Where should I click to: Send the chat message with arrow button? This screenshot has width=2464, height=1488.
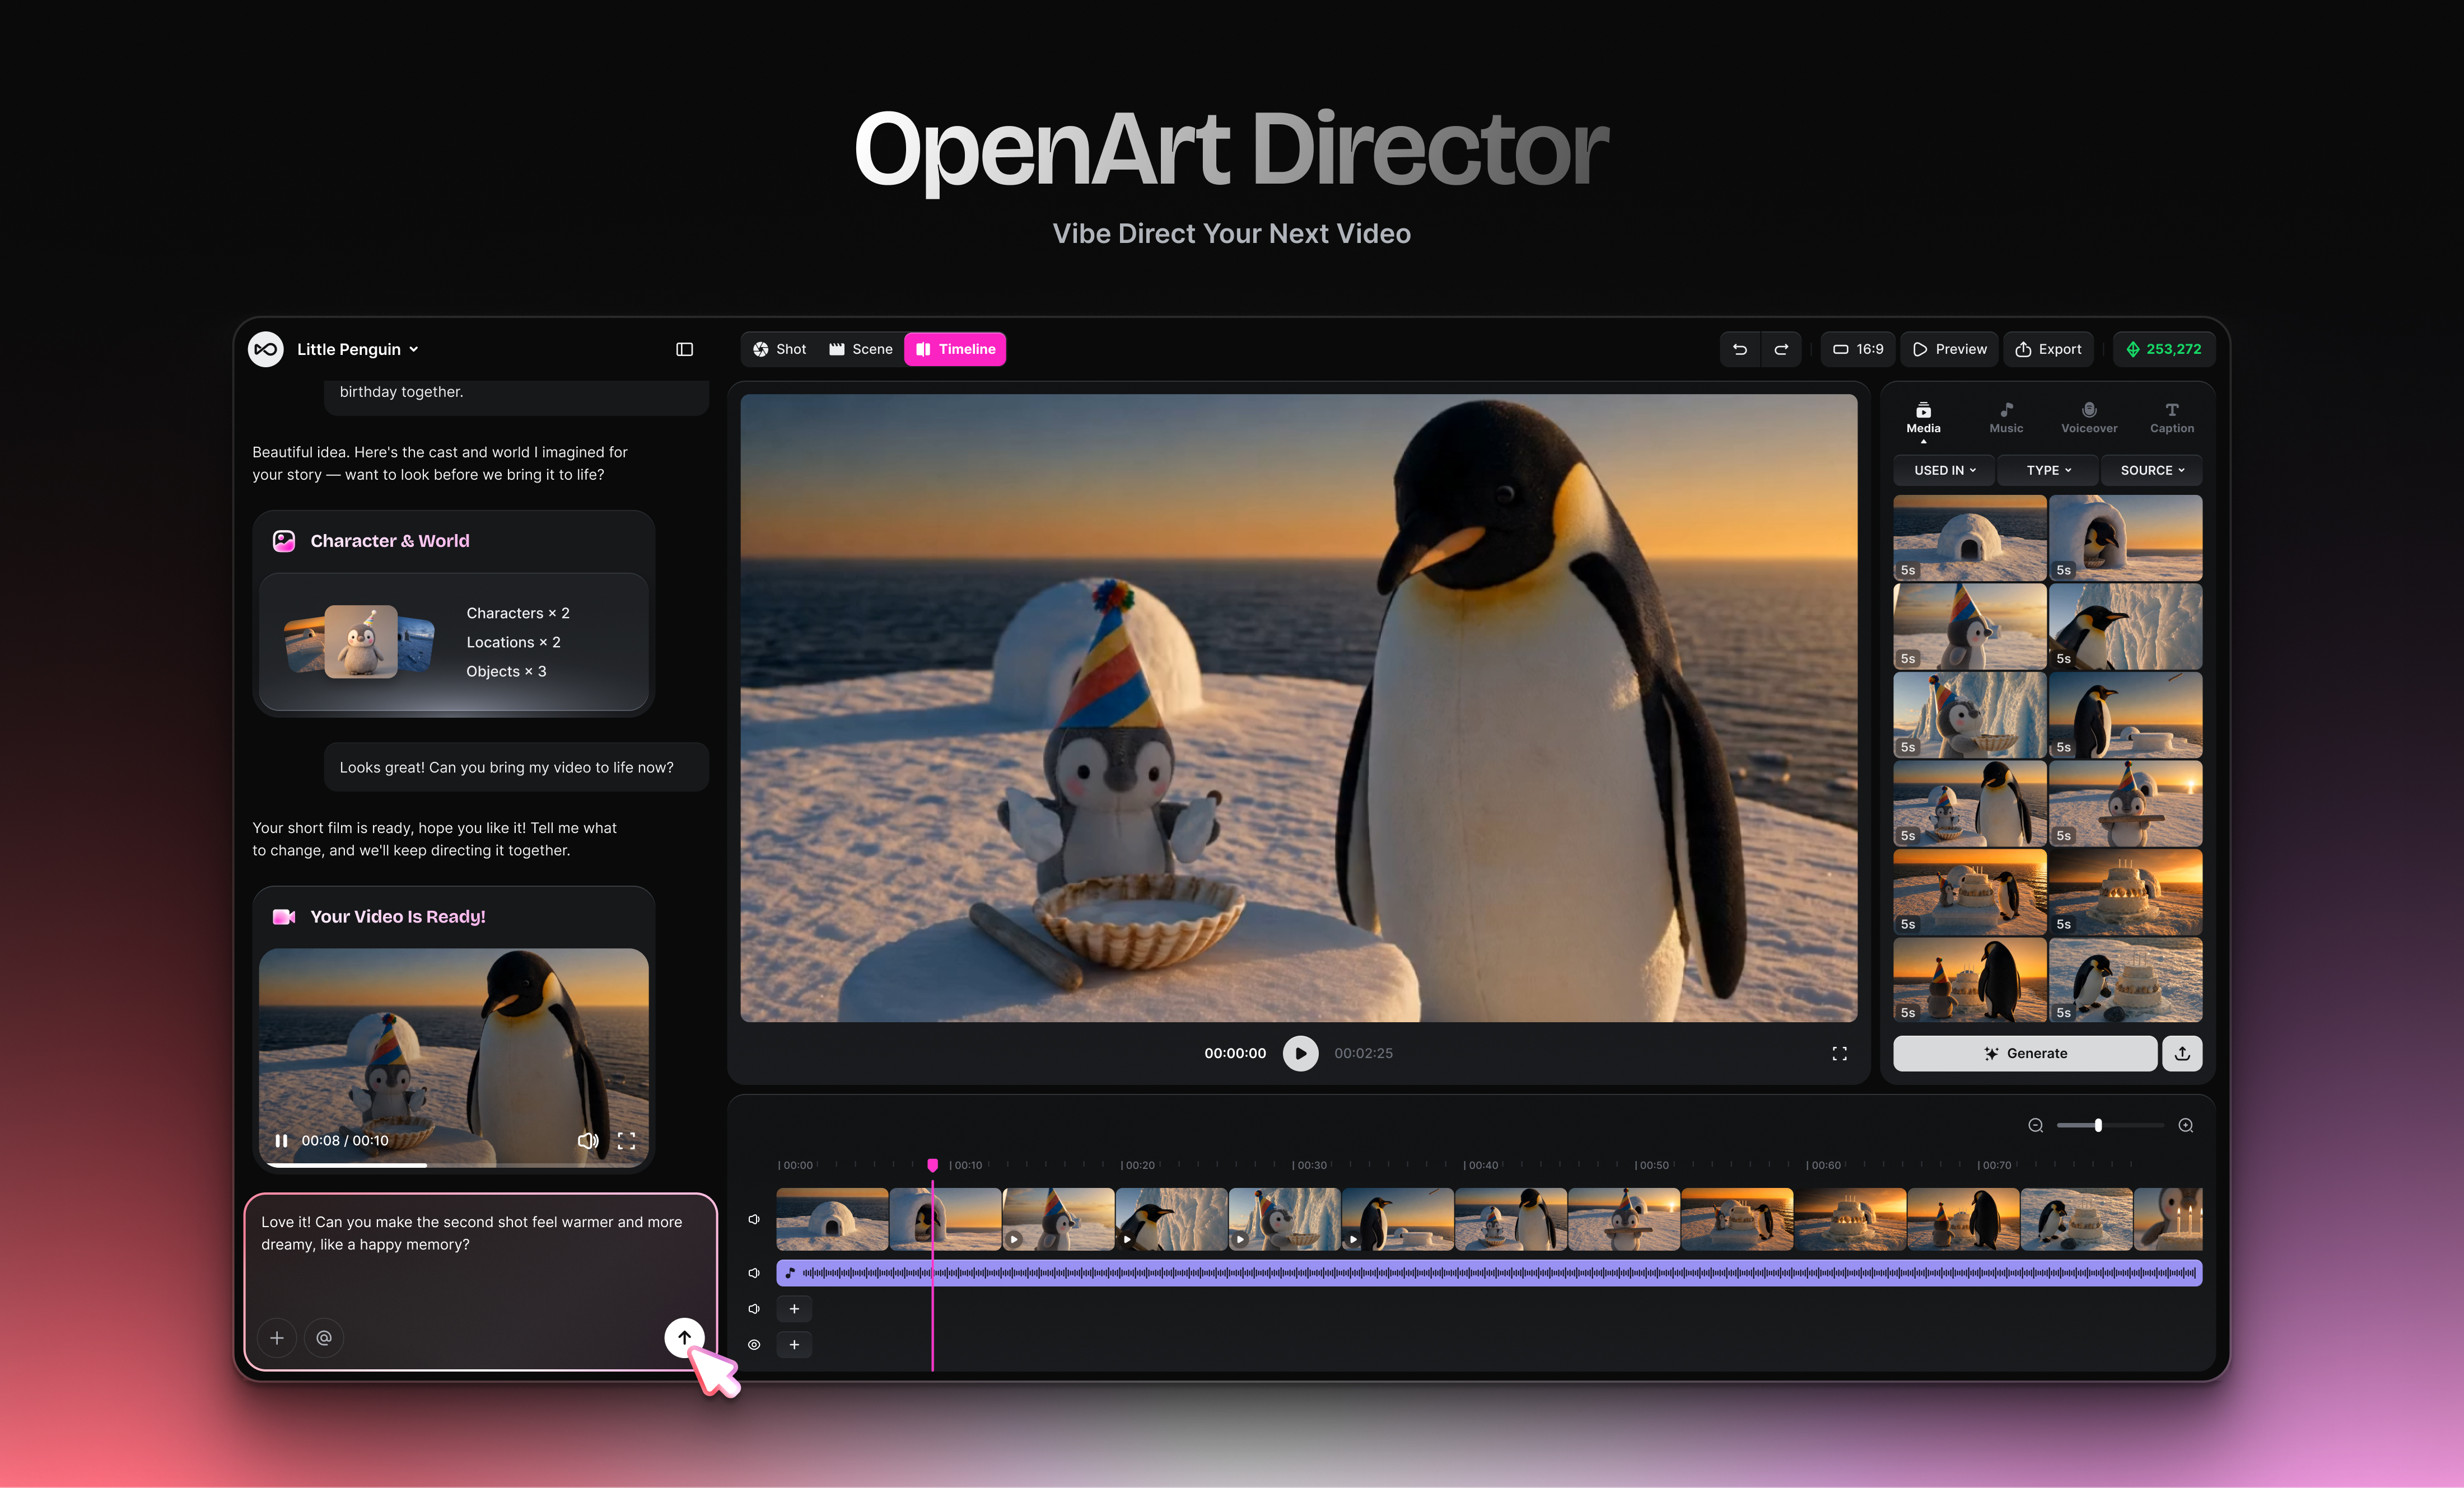point(684,1337)
